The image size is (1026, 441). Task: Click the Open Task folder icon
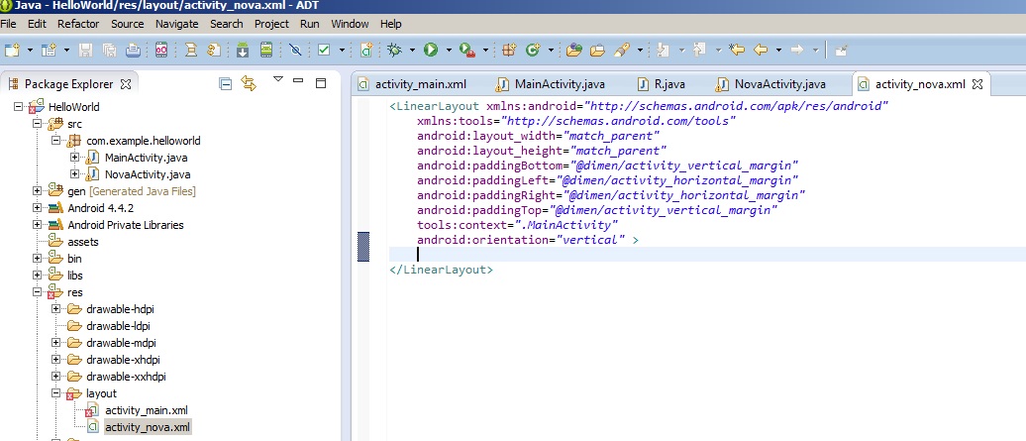(597, 50)
